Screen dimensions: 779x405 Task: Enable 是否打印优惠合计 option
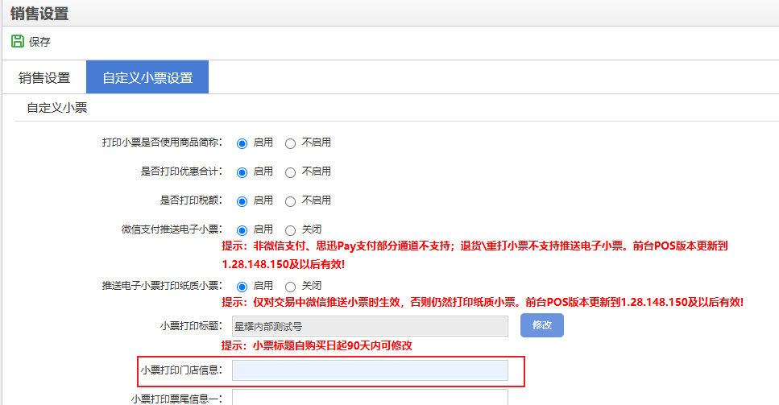pos(242,172)
